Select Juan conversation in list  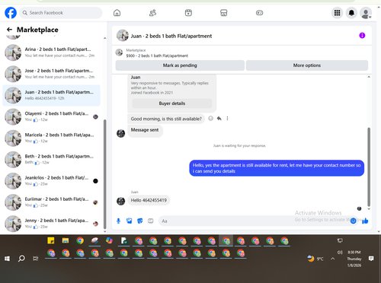coord(51,95)
